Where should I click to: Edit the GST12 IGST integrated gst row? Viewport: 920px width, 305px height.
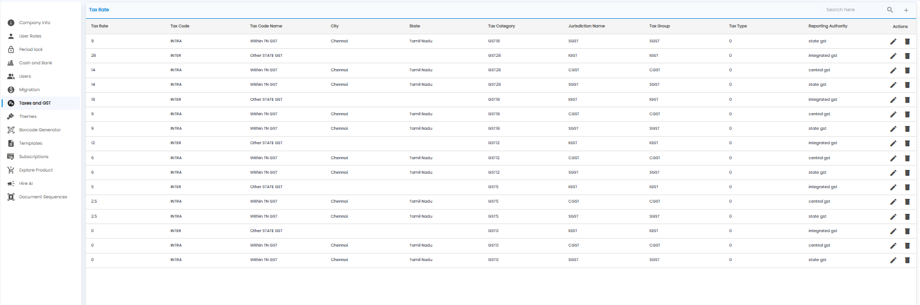893,143
